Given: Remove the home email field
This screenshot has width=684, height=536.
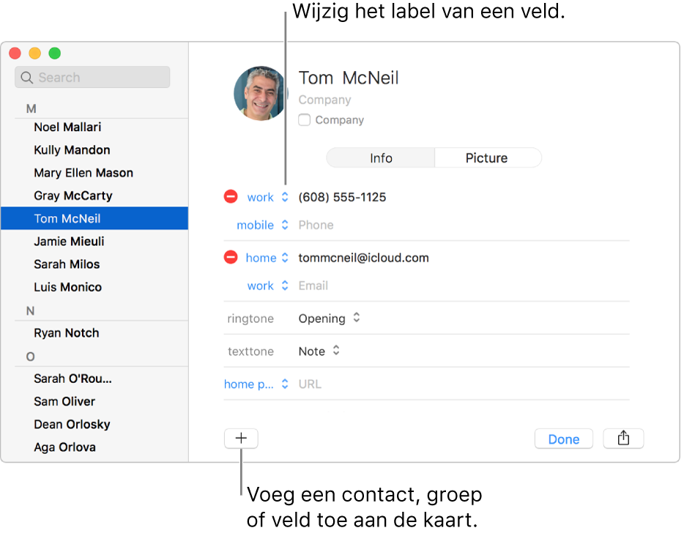Looking at the screenshot, I should 231,257.
